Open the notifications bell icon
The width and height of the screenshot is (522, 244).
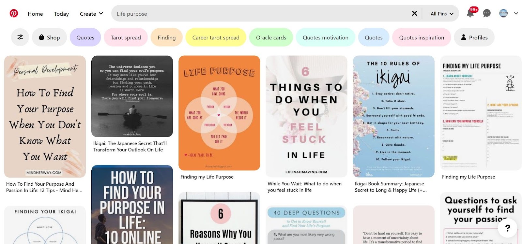(470, 13)
